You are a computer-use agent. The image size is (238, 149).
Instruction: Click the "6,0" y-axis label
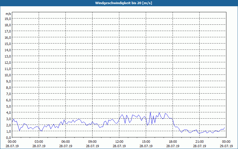coord(9,100)
